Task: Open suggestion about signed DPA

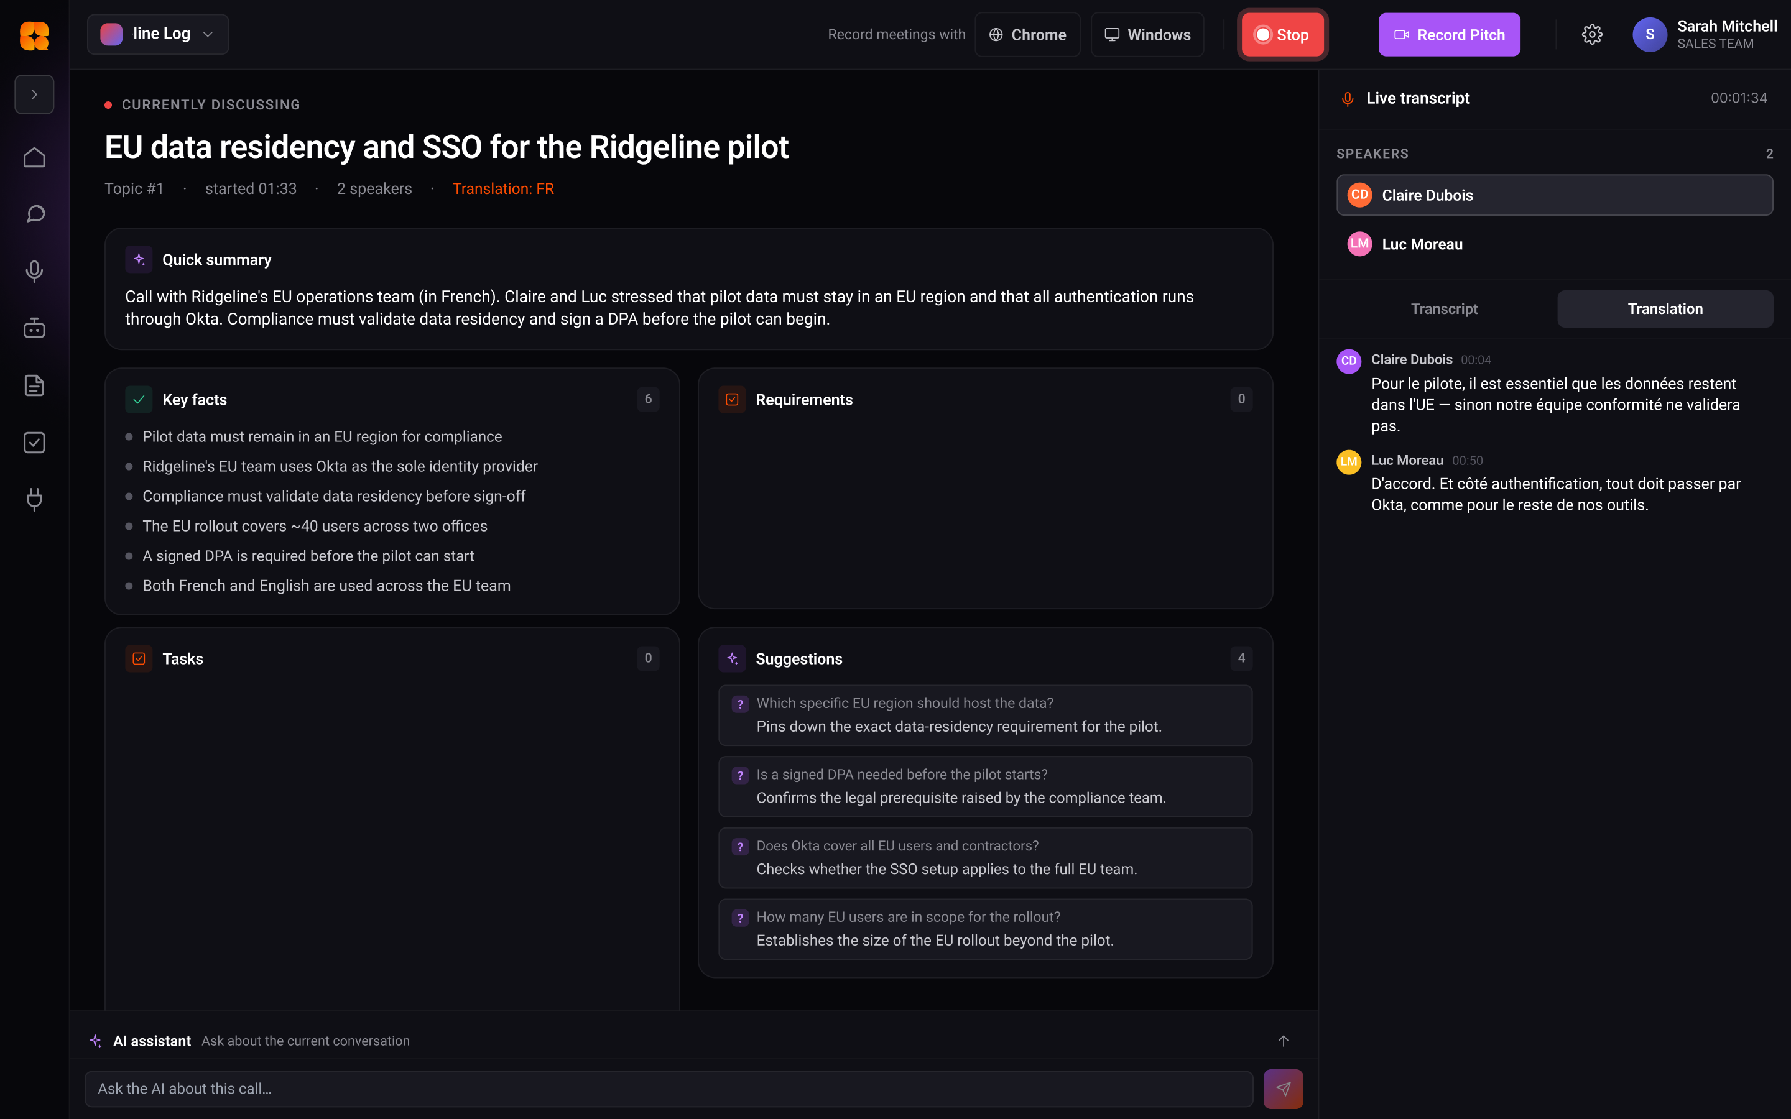Action: tap(985, 786)
